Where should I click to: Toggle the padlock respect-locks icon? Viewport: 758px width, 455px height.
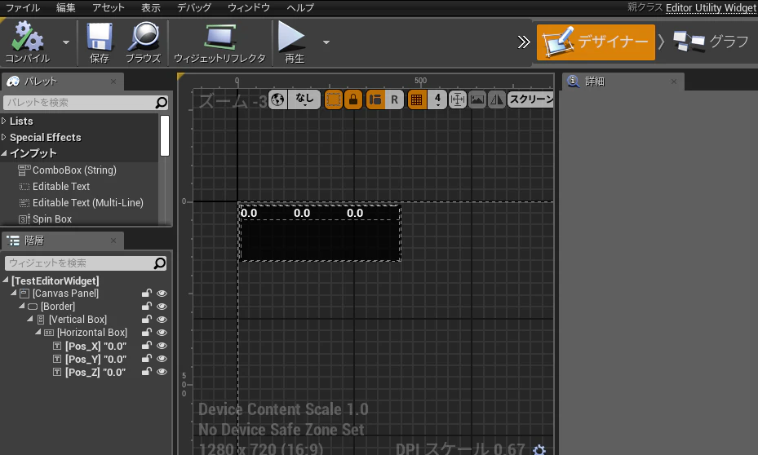tap(353, 99)
